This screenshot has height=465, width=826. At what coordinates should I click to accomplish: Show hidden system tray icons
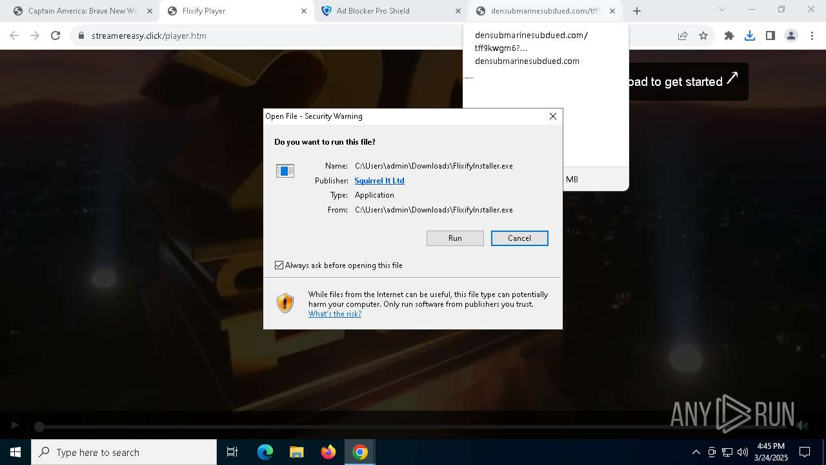pos(696,452)
